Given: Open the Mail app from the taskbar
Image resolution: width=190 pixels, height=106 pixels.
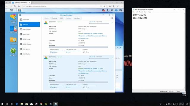Looking at the screenshot, I should 31,104.
